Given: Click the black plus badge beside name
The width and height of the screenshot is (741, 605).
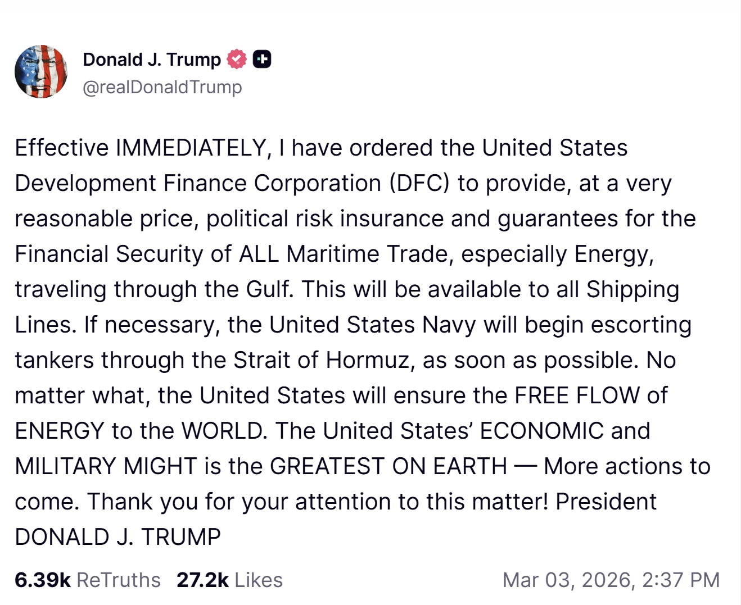Looking at the screenshot, I should (x=262, y=59).
